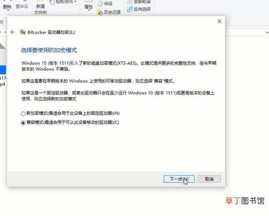Viewport: 269px width, 216px height.
Task: Click the 下一步(N) button
Action: pyautogui.click(x=179, y=179)
